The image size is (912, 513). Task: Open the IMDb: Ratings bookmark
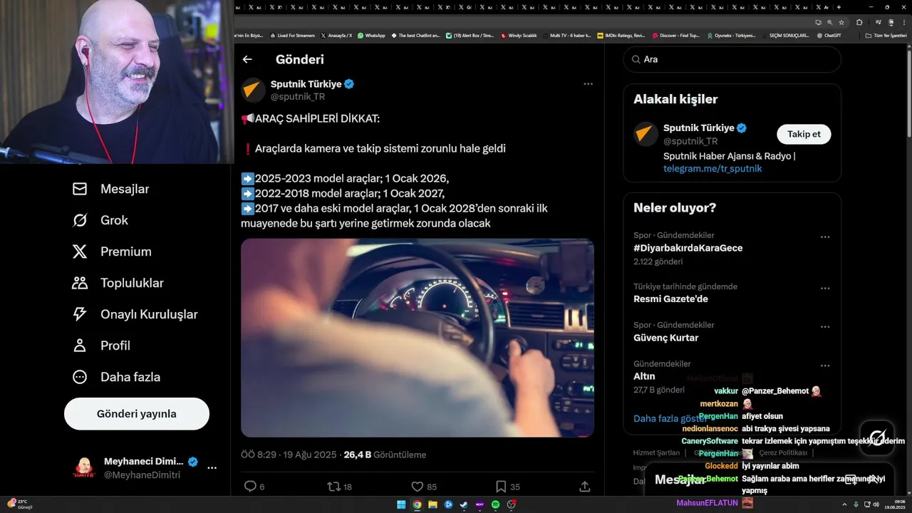(621, 35)
